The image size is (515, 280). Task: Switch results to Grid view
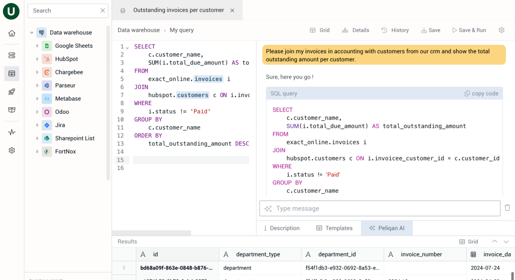[469, 242]
